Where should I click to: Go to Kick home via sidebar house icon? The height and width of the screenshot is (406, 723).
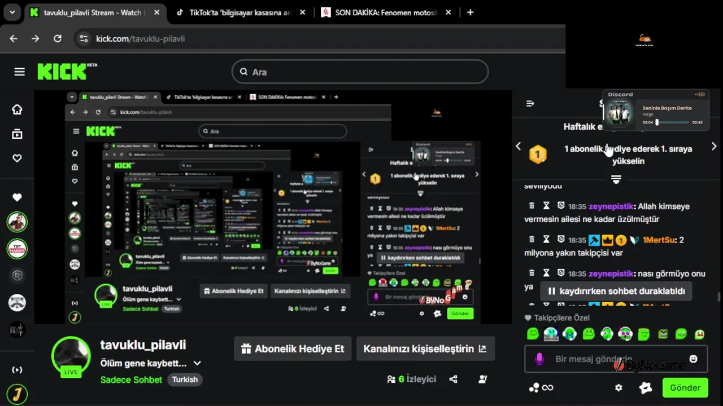point(18,109)
